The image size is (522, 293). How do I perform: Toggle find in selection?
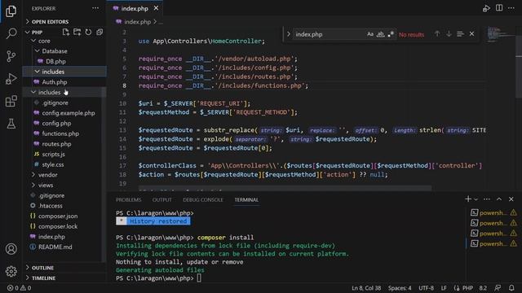460,34
